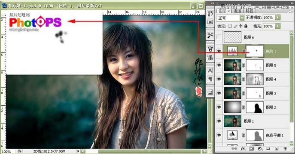295x154 pixels.
Task: Click the mask link chain on 图层 2
Action: click(x=243, y=107)
